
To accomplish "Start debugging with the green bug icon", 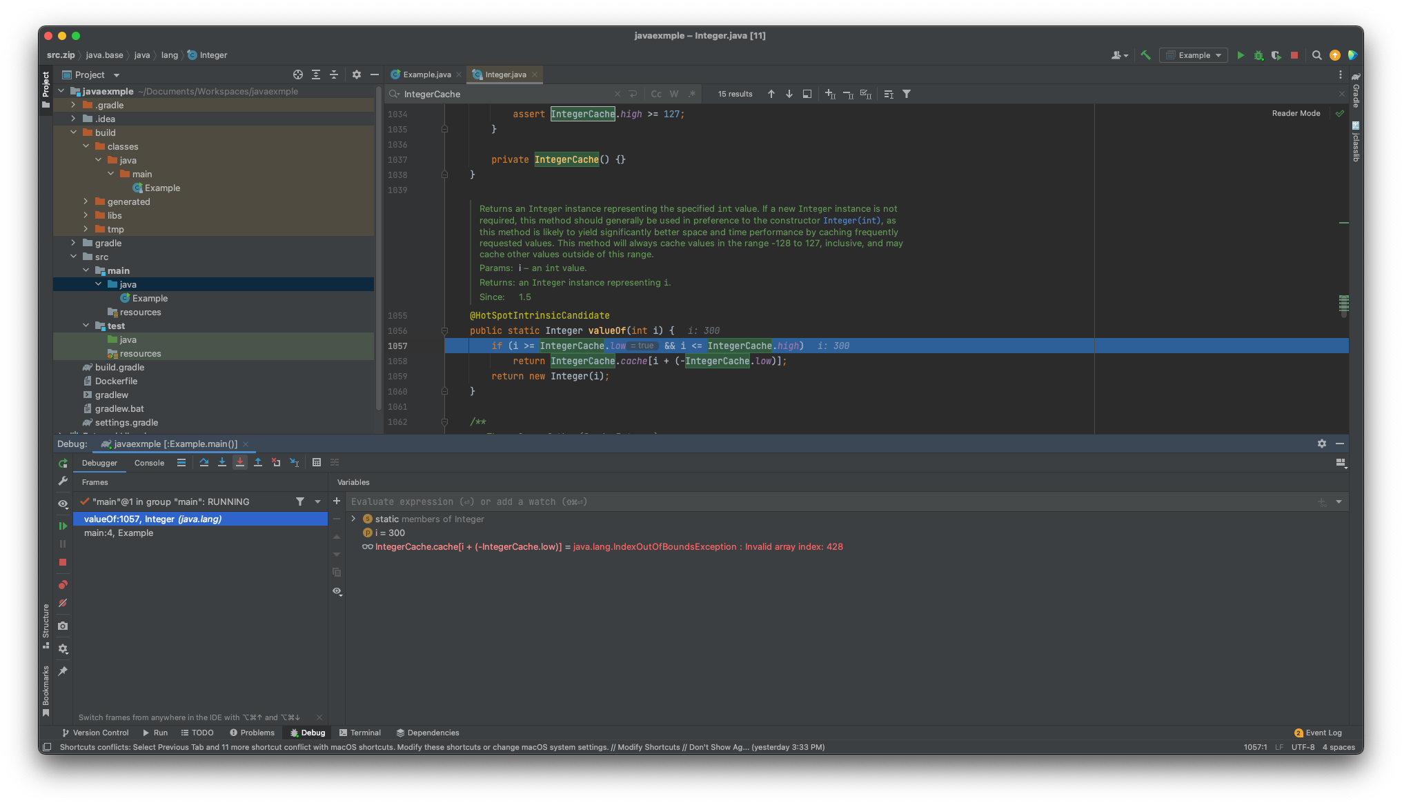I will [1258, 55].
